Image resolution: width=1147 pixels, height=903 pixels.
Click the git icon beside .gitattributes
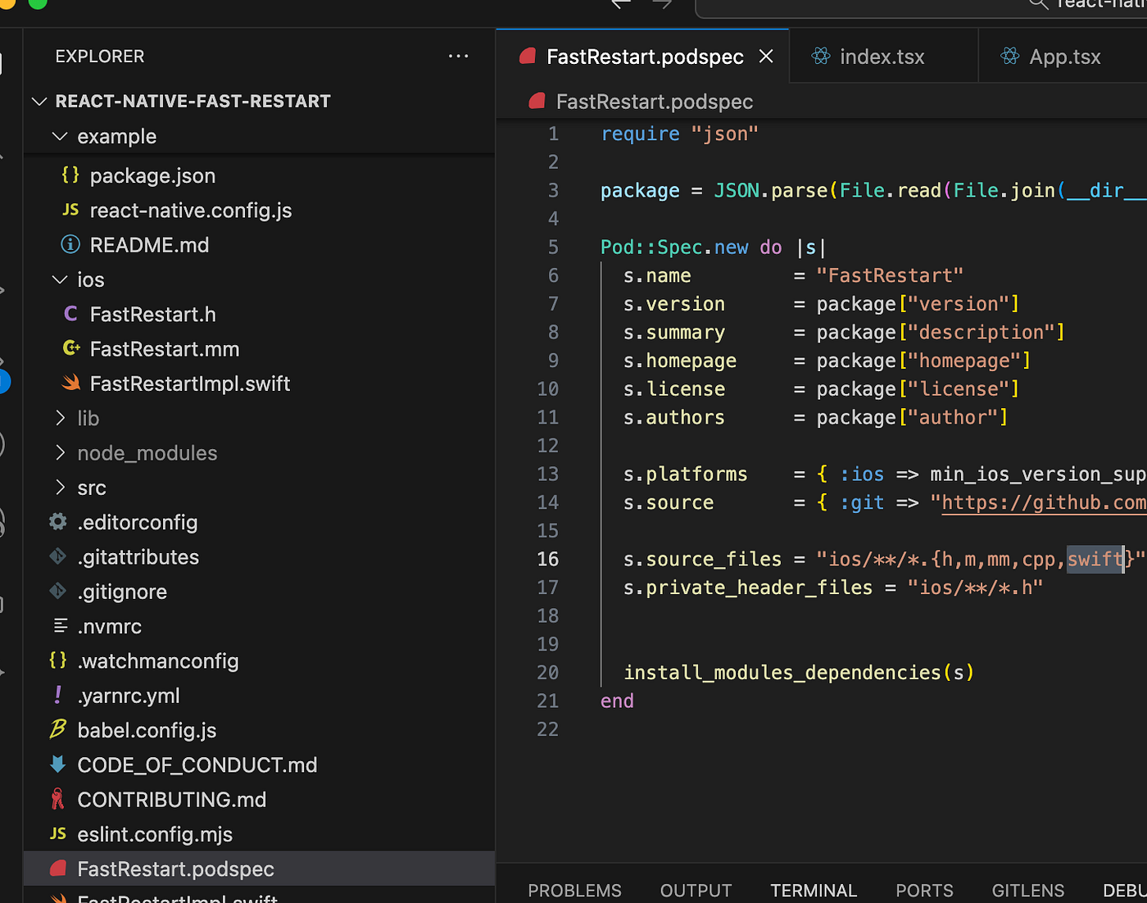[58, 556]
